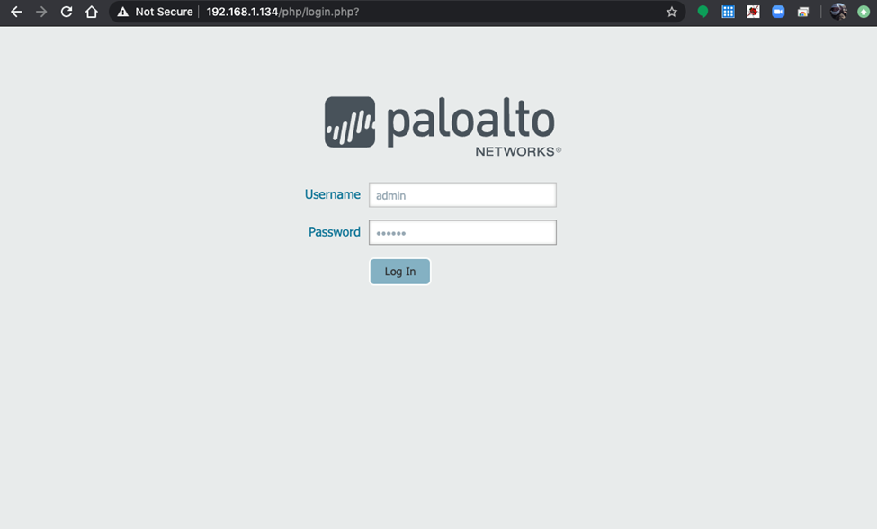Click the green update arrow icon
The width and height of the screenshot is (877, 529).
point(865,12)
